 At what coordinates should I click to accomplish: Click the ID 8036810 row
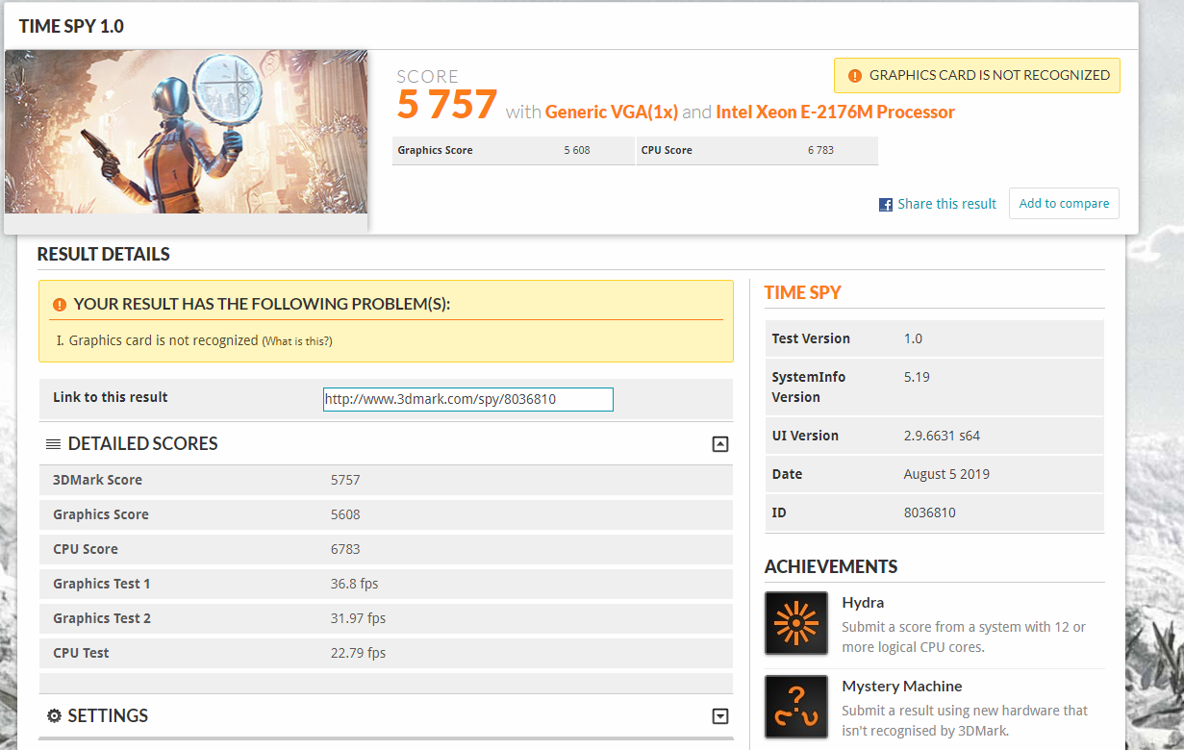(934, 512)
